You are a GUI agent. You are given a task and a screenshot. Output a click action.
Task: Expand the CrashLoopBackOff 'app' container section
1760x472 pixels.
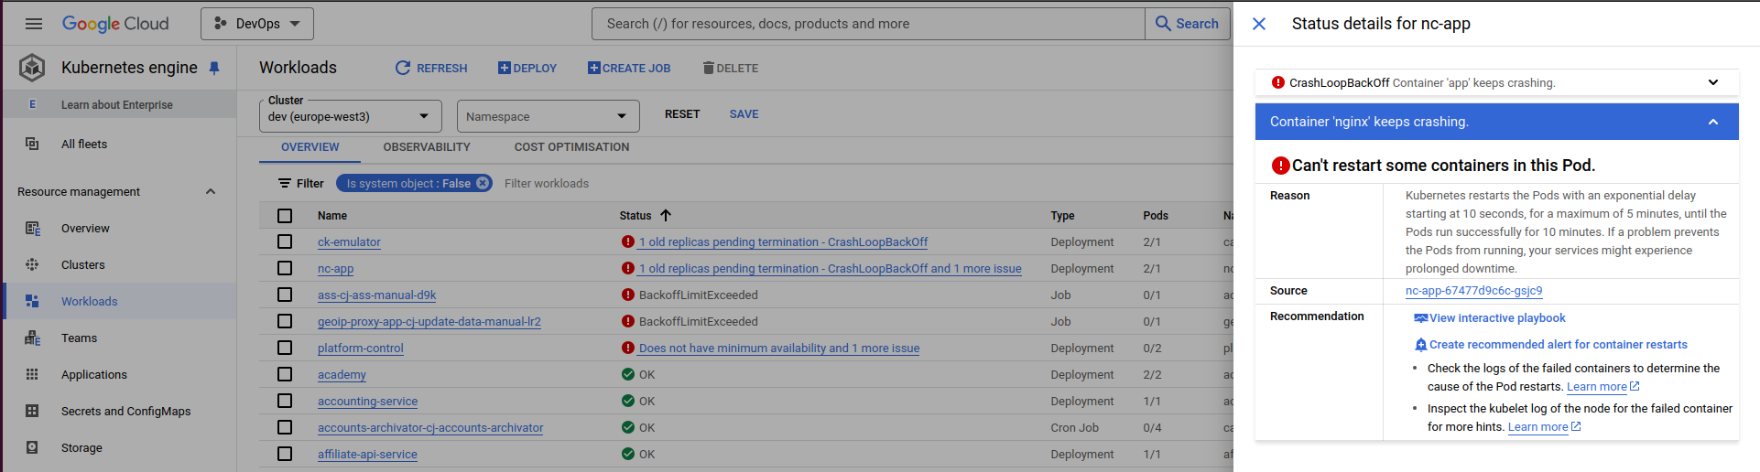[1712, 82]
